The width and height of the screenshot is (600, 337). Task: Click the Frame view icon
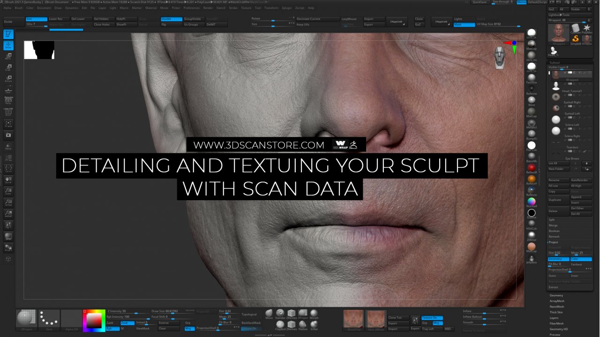tap(8, 124)
